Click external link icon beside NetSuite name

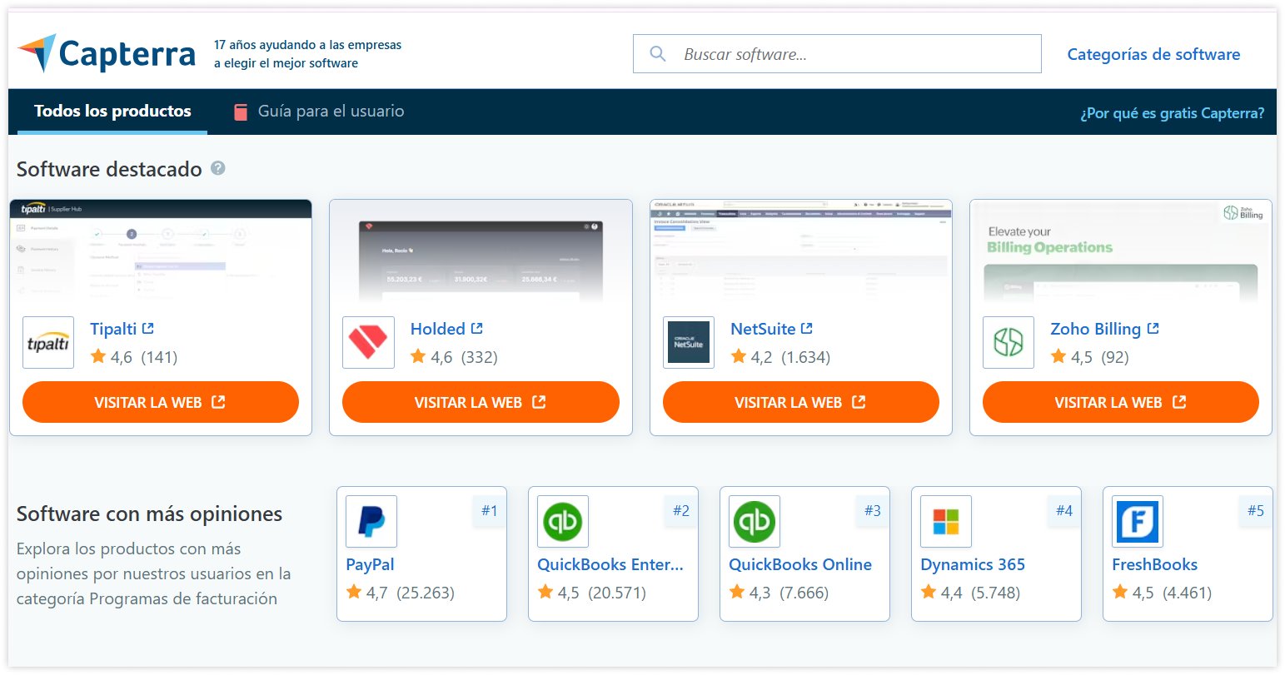pyautogui.click(x=807, y=329)
